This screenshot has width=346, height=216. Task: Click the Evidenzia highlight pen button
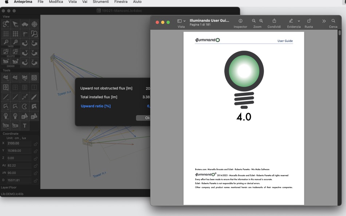(x=291, y=21)
